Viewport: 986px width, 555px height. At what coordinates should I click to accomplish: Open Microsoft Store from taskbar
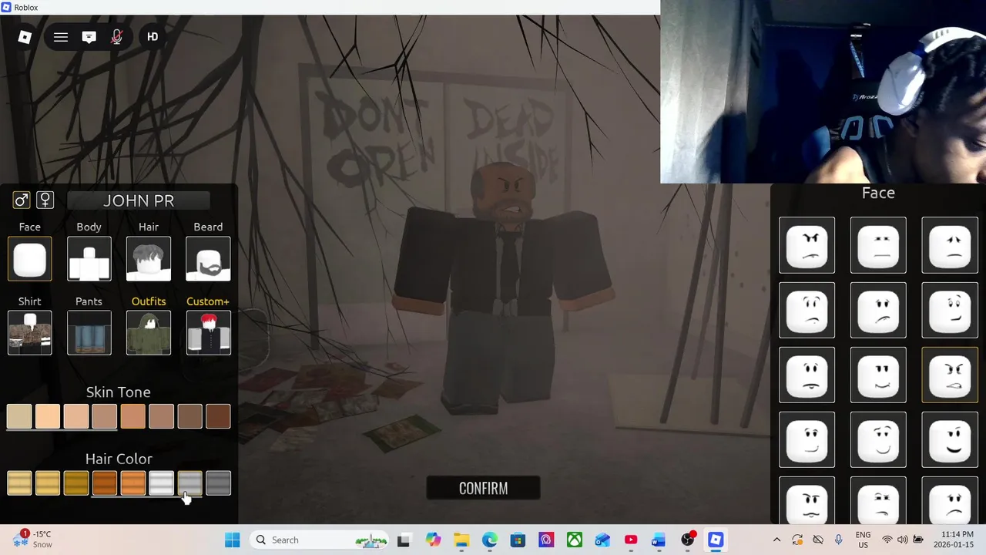pyautogui.click(x=518, y=540)
